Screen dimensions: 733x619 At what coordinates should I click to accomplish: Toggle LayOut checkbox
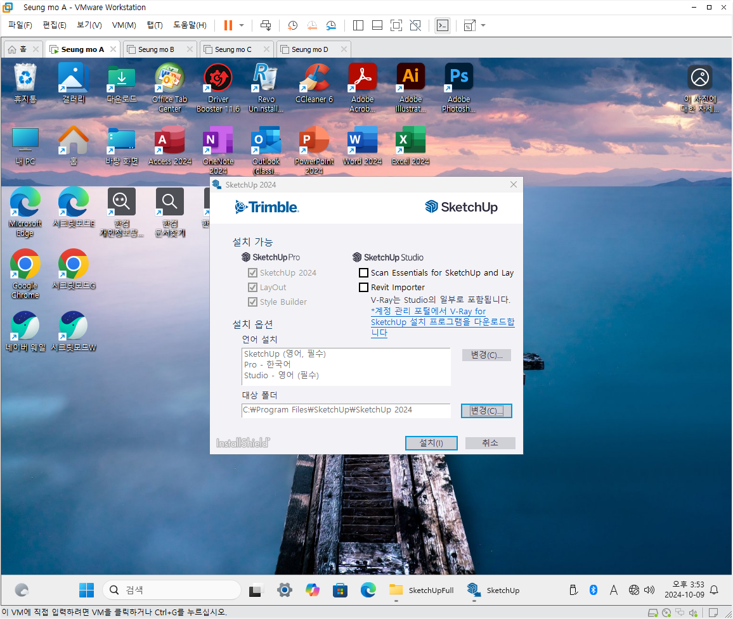[252, 287]
